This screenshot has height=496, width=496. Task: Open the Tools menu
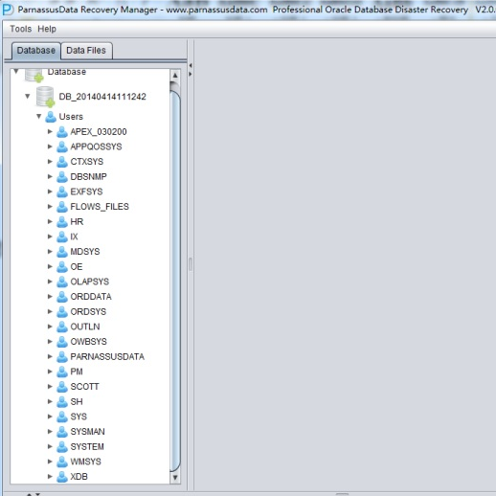tap(21, 29)
